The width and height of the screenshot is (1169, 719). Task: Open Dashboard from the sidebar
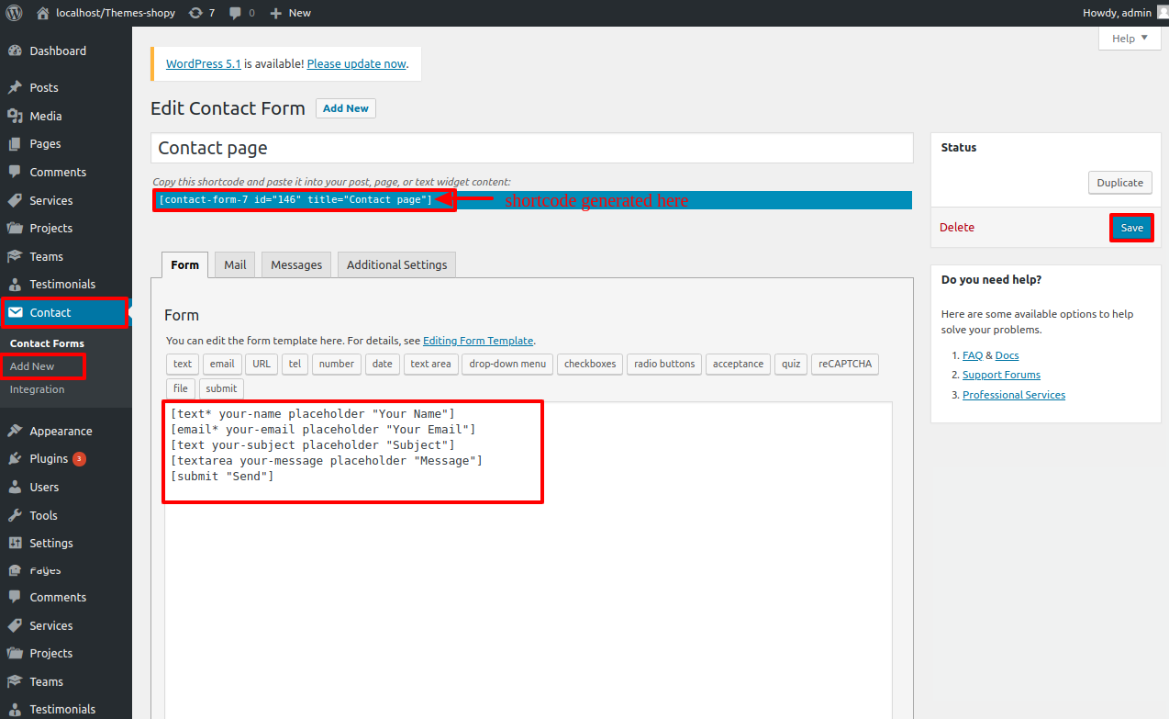(x=57, y=51)
